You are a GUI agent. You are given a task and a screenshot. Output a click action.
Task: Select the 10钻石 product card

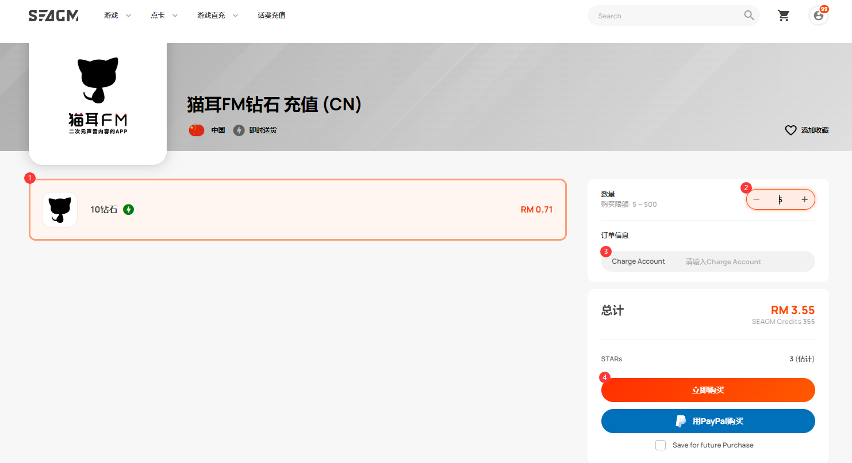coord(298,210)
